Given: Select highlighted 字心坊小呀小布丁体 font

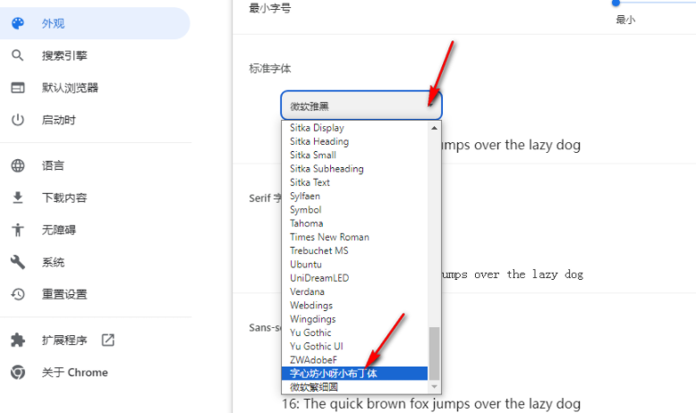Looking at the screenshot, I should tap(354, 374).
